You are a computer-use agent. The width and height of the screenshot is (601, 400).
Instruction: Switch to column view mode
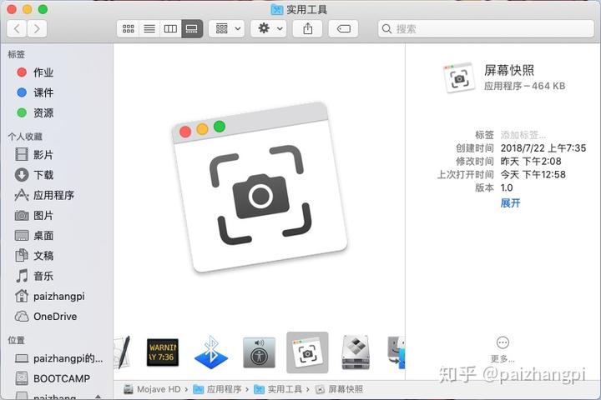point(170,28)
